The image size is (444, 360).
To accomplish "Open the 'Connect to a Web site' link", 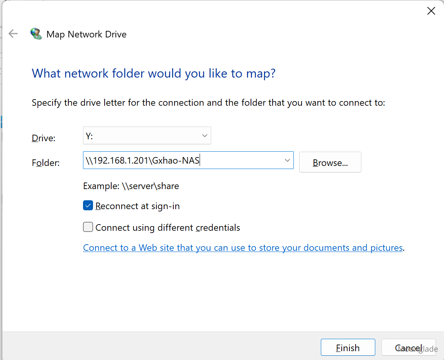I will (243, 248).
